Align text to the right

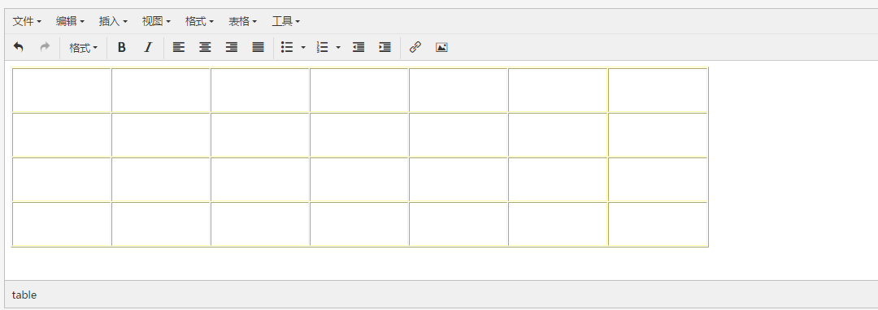click(231, 48)
